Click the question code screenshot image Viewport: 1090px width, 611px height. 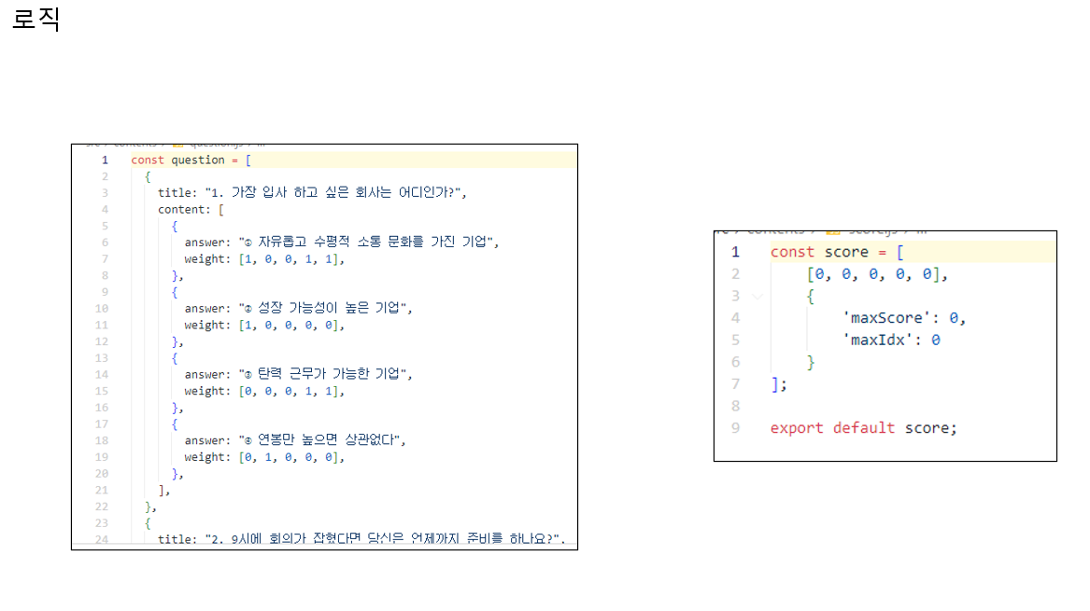[325, 347]
